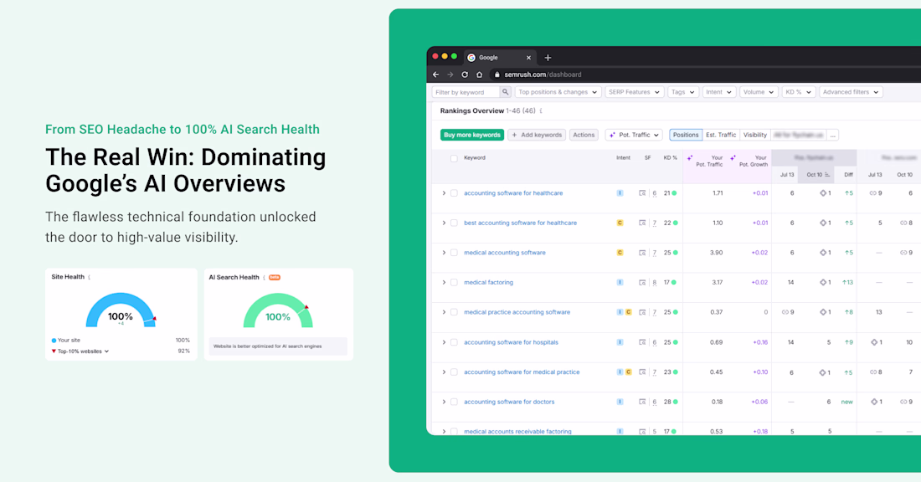
Task: Open the browser home icon
Action: (x=479, y=74)
